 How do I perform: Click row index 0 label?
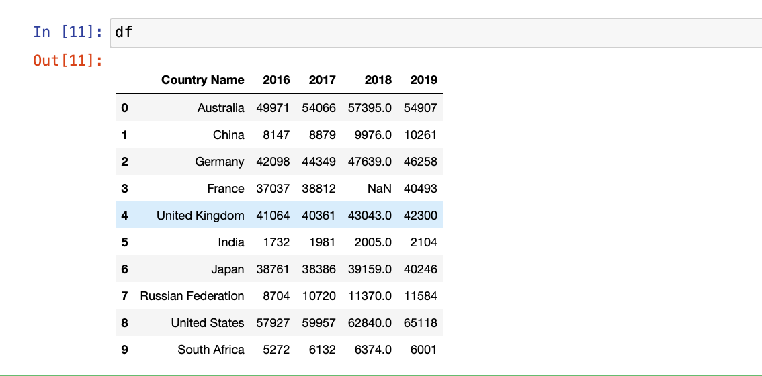pos(124,108)
